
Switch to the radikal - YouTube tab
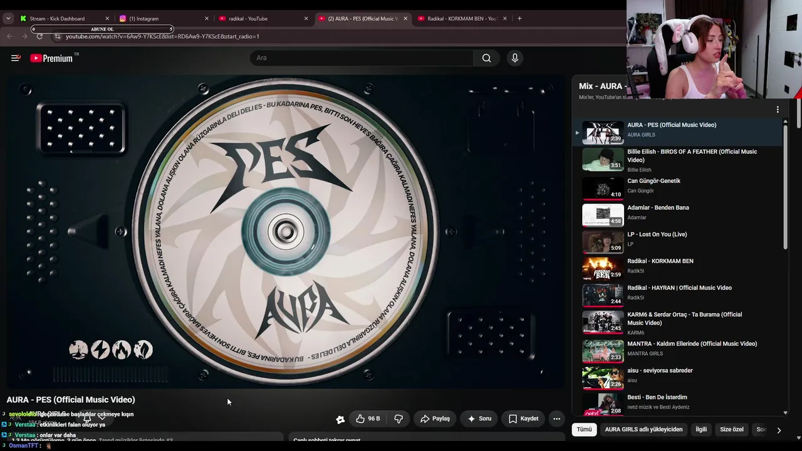point(248,19)
